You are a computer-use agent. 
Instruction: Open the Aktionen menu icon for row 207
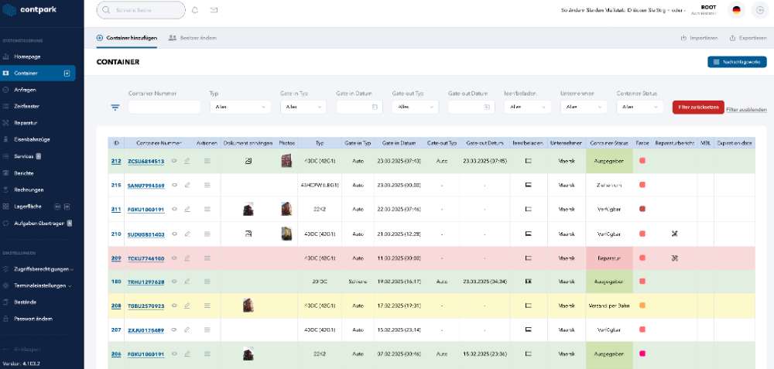(207, 330)
